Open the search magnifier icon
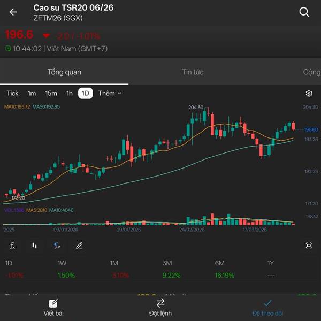Screen dimensions: 321x321 pyautogui.click(x=304, y=12)
